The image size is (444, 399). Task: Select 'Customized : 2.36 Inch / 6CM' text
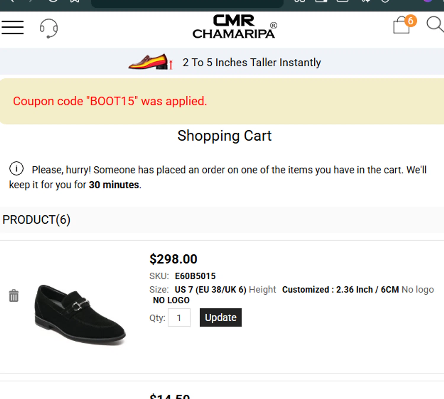340,290
